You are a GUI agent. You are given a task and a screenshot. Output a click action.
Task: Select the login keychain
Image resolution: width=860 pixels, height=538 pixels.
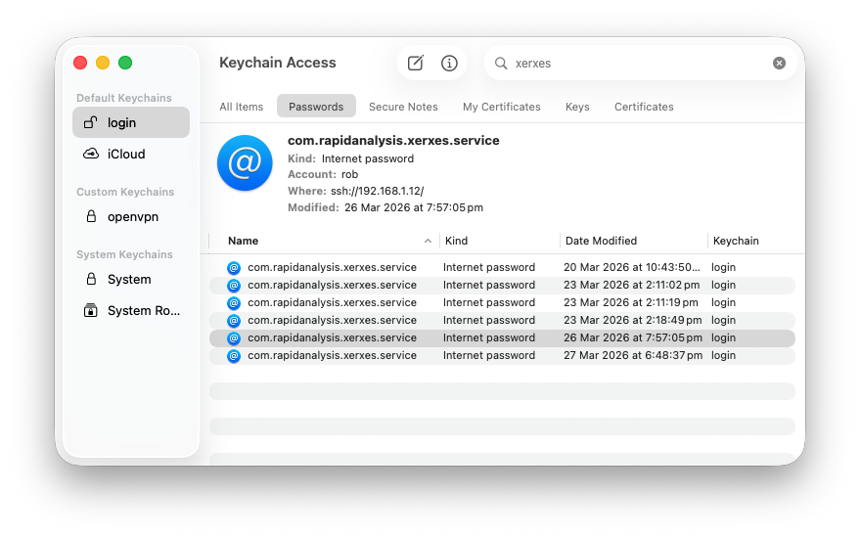pyautogui.click(x=131, y=122)
